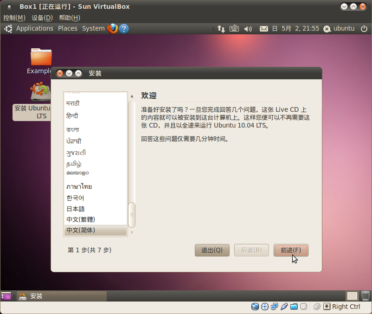The image size is (372, 314).
Task: Click VirtualBox network adapter status icon
Action: point(275,307)
